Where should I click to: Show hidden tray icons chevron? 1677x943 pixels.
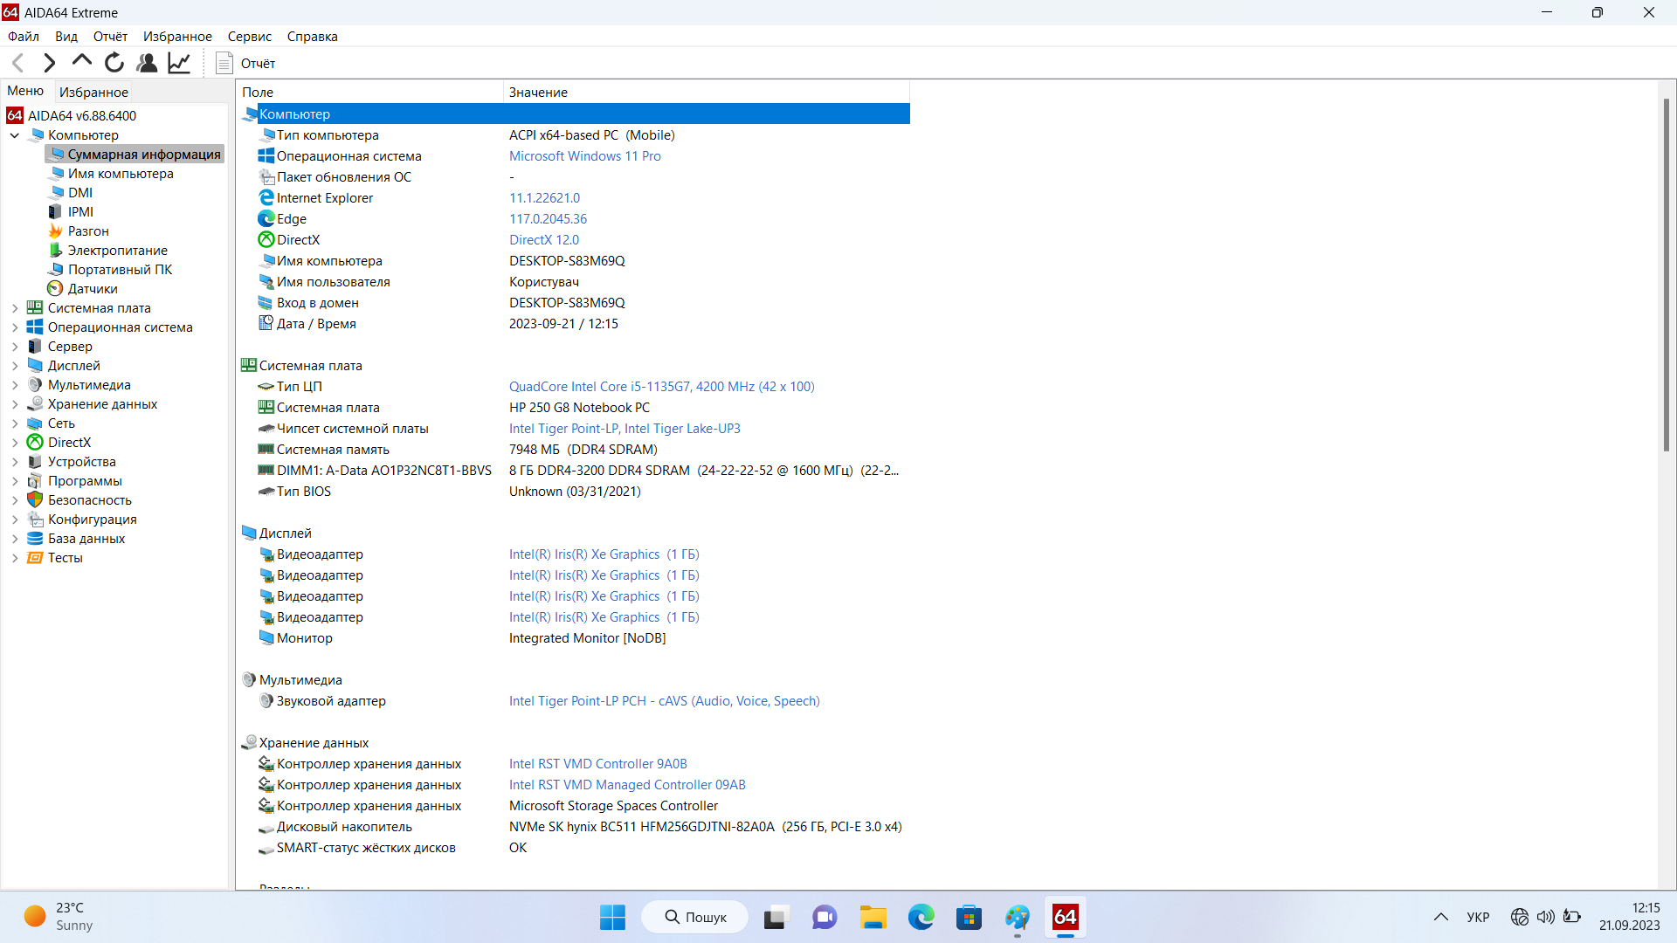pyautogui.click(x=1441, y=917)
